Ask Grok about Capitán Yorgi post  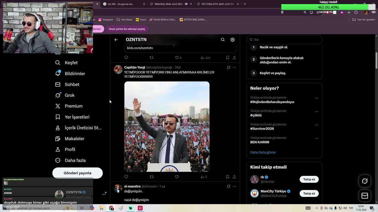pos(228,67)
